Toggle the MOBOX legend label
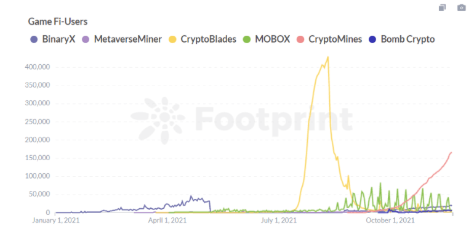Viewport: 474px width, 247px height. (273, 39)
